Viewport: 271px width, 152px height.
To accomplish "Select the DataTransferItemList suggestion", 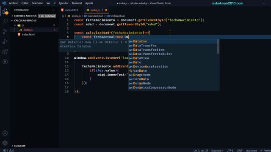I will tap(173, 54).
